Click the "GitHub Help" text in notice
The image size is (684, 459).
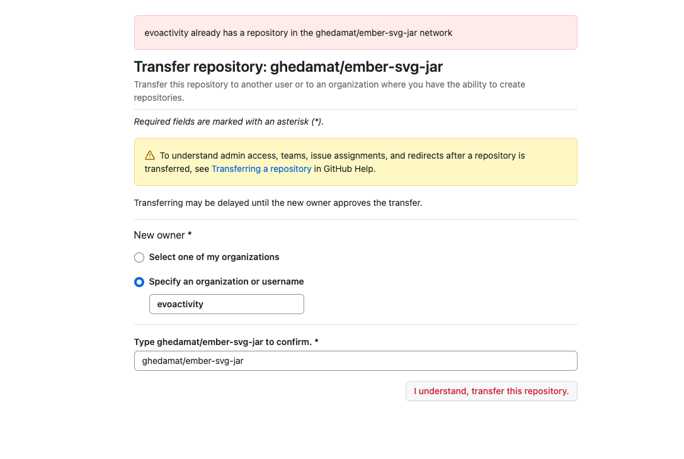pyautogui.click(x=344, y=169)
